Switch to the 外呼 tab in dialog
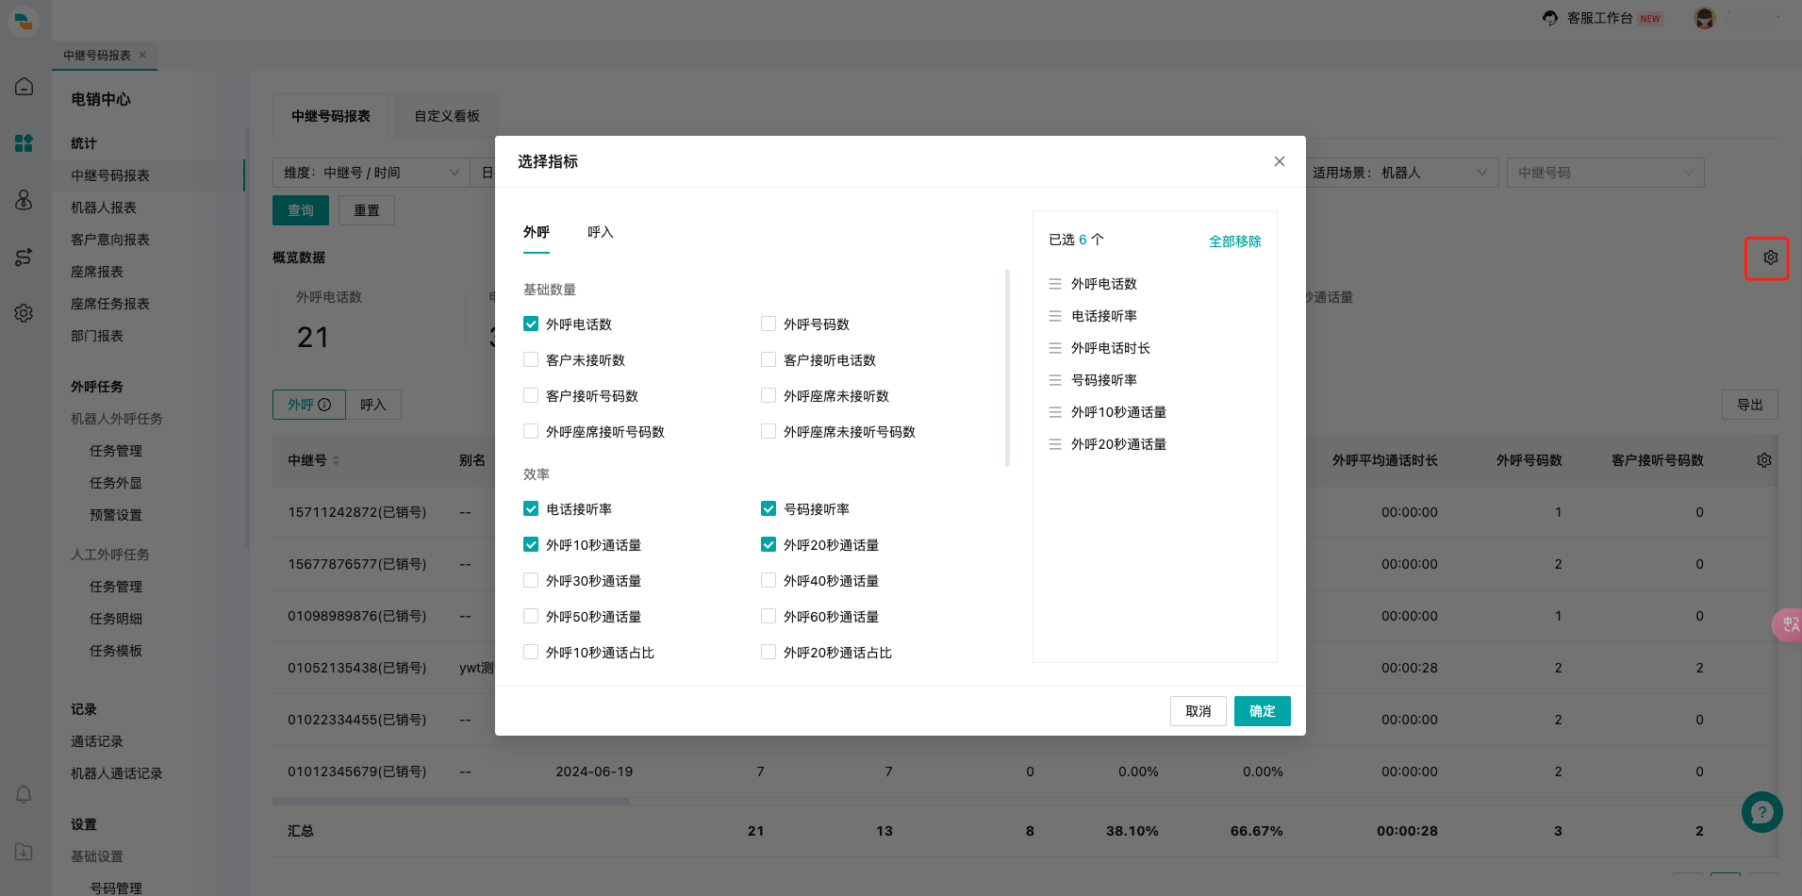 [x=537, y=232]
